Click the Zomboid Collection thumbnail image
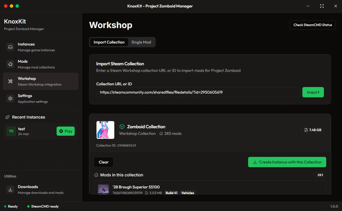Image resolution: width=342 pixels, height=211 pixels. (x=105, y=130)
